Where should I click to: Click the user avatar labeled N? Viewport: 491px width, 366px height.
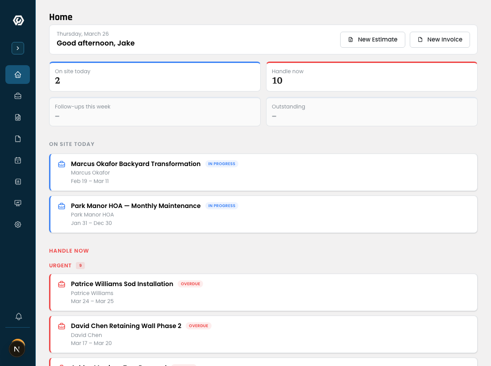pos(17,349)
